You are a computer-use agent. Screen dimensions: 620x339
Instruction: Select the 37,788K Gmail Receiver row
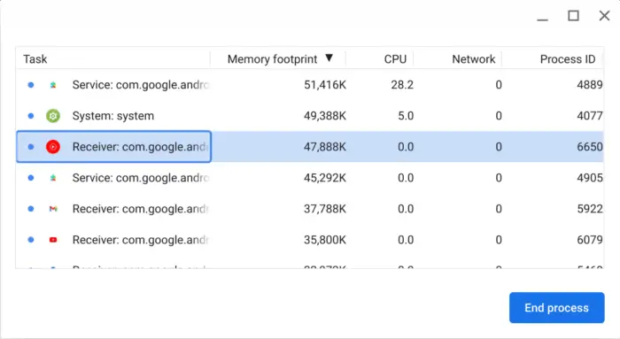(x=310, y=209)
